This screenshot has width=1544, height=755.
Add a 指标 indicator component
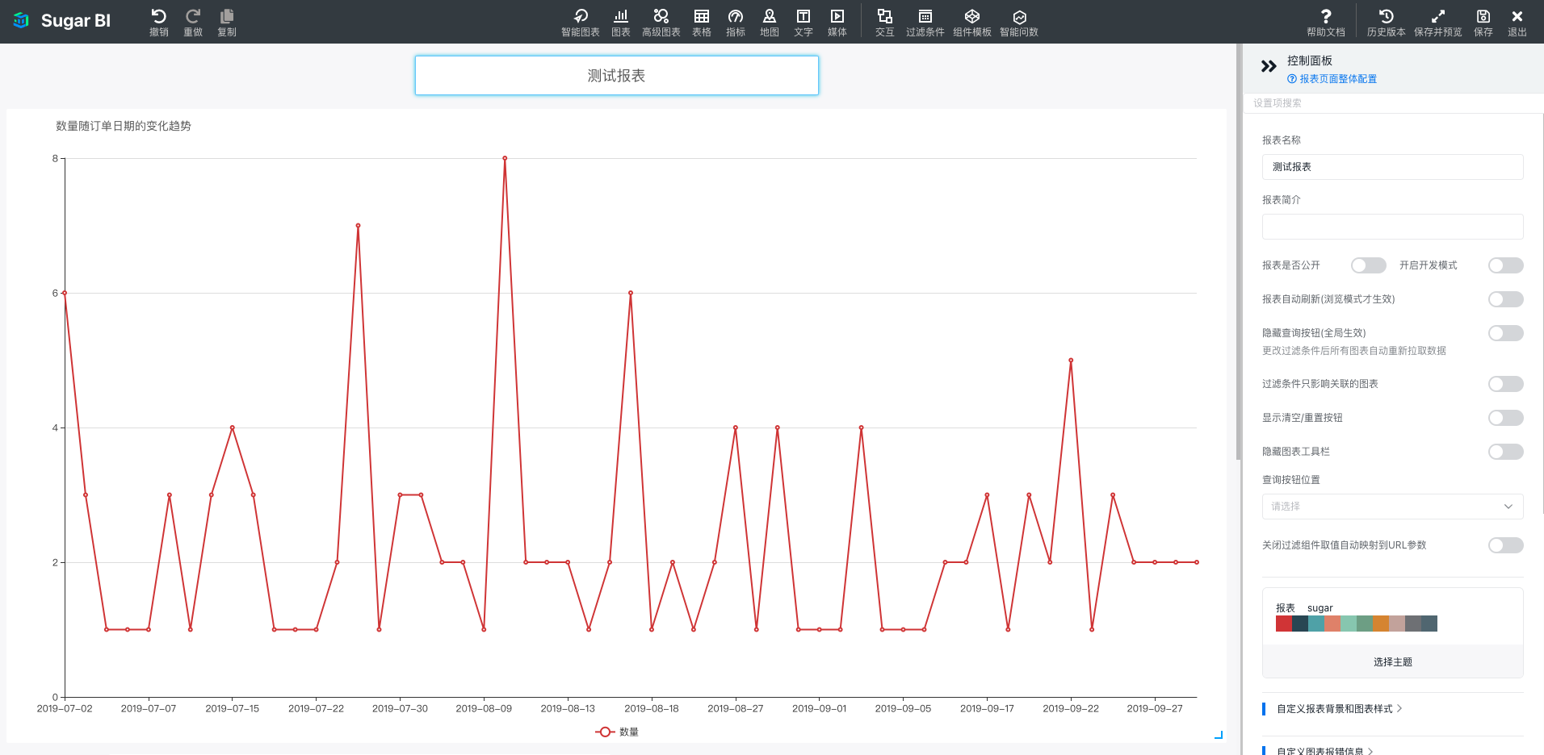[x=736, y=22]
